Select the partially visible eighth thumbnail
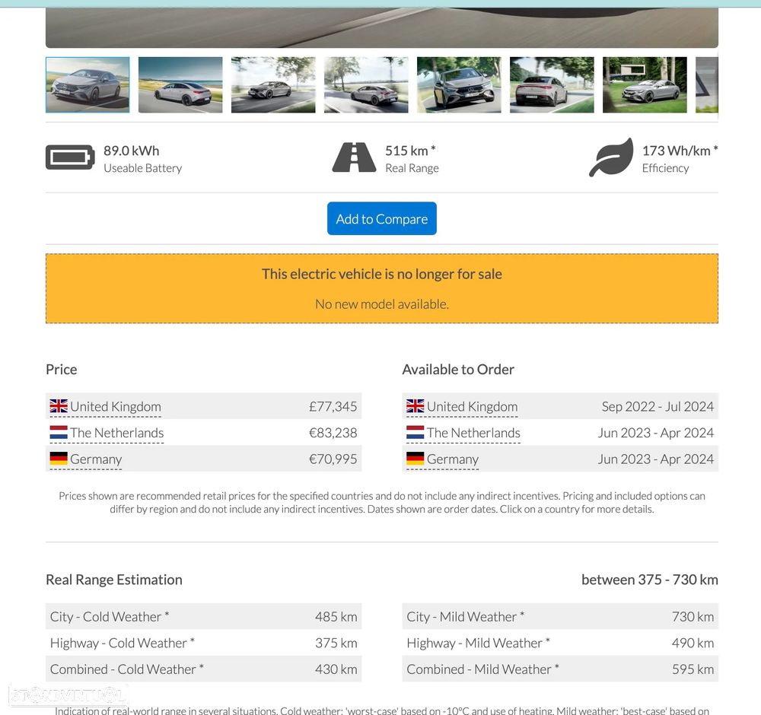Image resolution: width=761 pixels, height=715 pixels. pos(707,85)
